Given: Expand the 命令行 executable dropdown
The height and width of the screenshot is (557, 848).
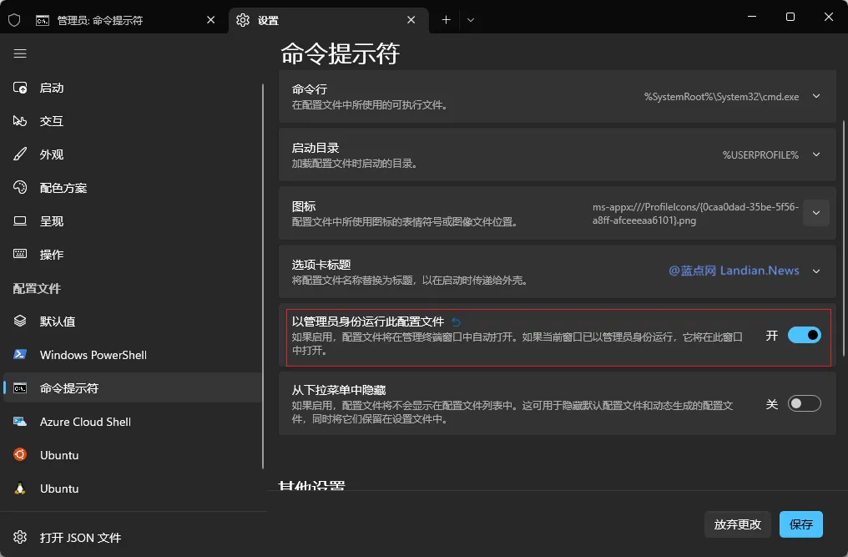Looking at the screenshot, I should pos(815,96).
